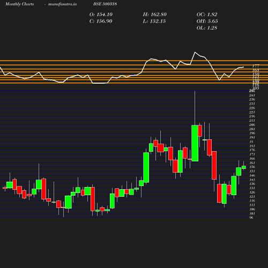Click the 196 price axis label
Screen dimensions: 268x268
(x=252, y=133)
